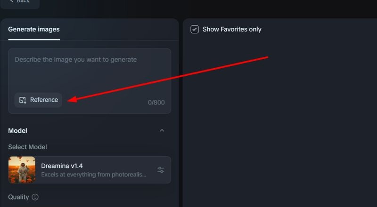Click the "Show Favorites only" label text
Screen dimensions: 377x207
point(232,29)
